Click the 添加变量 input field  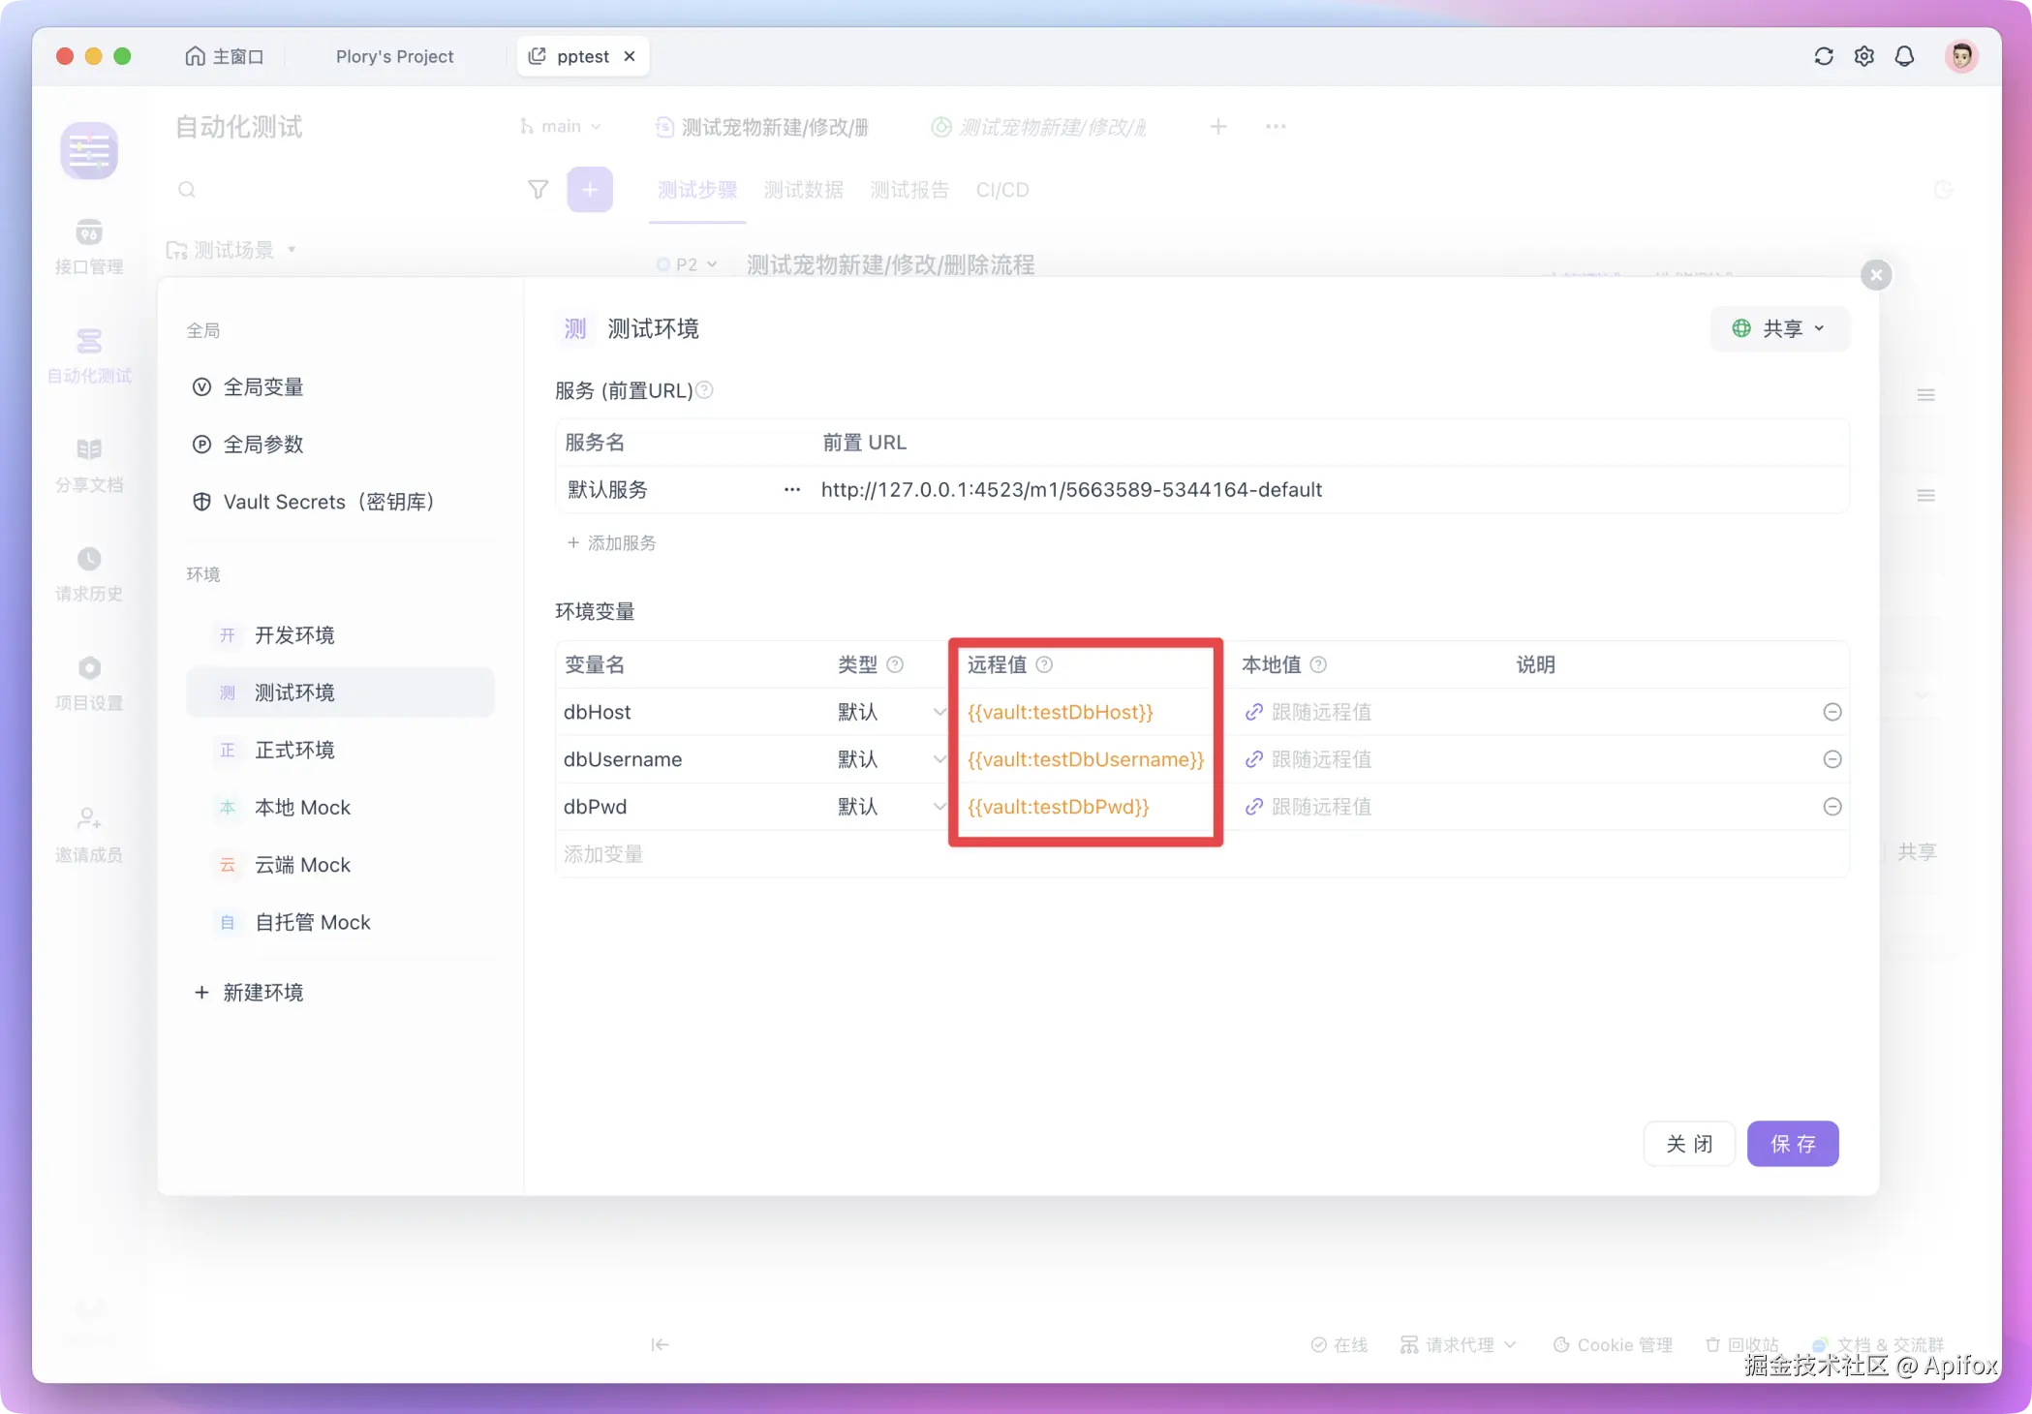click(604, 854)
